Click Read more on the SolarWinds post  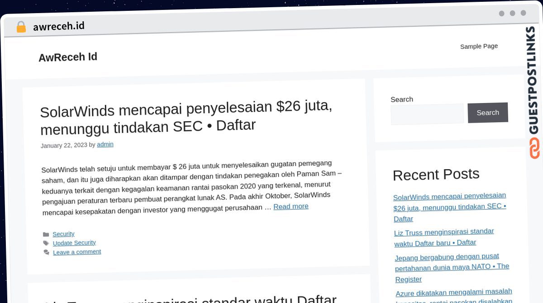click(x=291, y=206)
